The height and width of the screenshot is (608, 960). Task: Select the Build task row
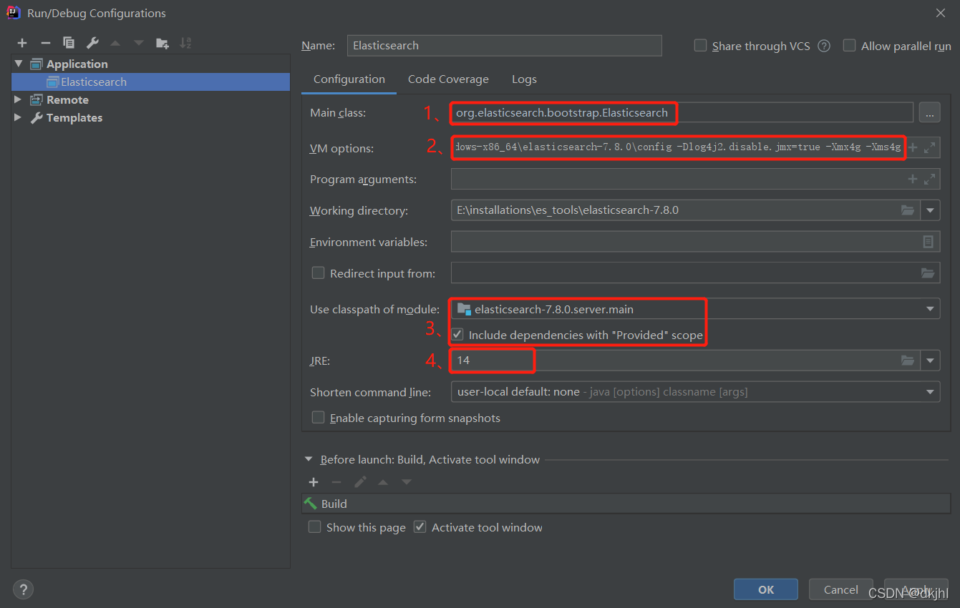pyautogui.click(x=626, y=504)
